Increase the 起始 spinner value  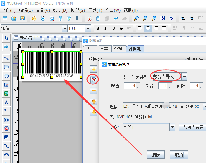click(138, 84)
